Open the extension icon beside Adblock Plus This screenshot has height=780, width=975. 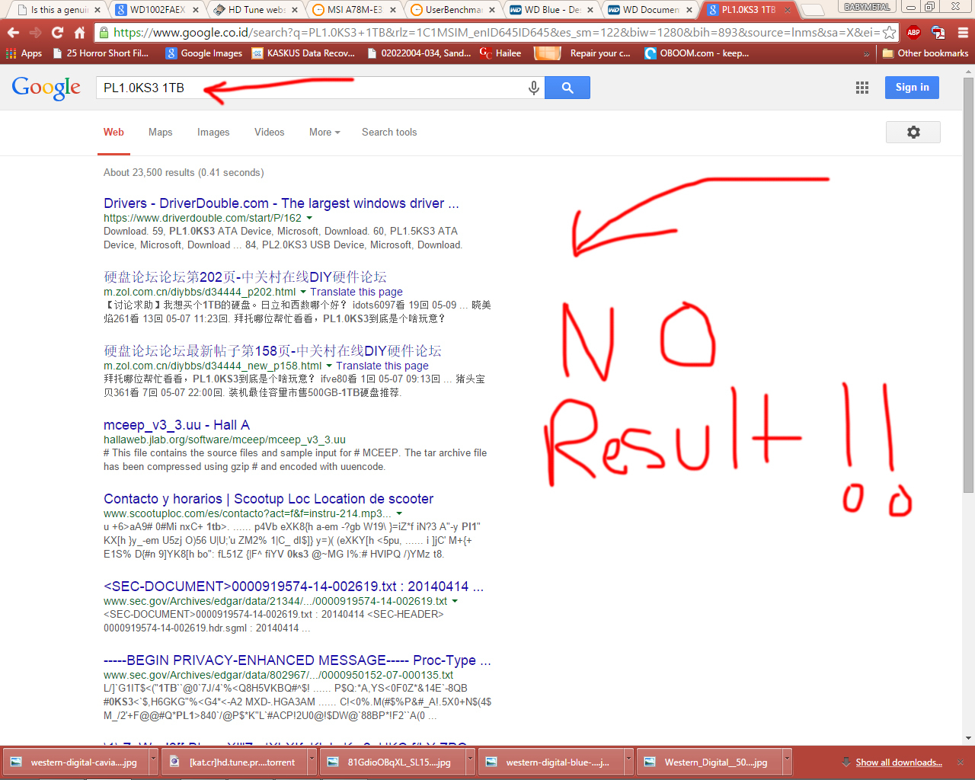[x=938, y=33]
